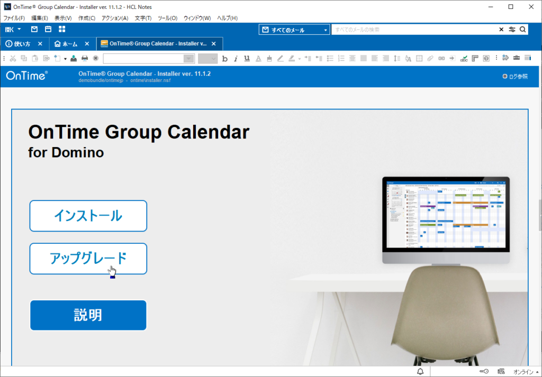Open the font name combo box
Image resolution: width=542 pixels, height=377 pixels.
tap(149, 58)
